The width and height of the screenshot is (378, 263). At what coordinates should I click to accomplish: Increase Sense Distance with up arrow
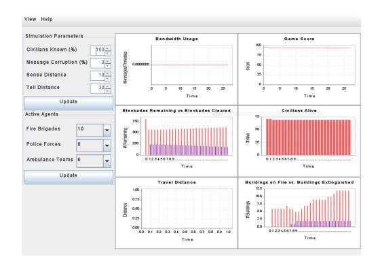click(x=108, y=73)
